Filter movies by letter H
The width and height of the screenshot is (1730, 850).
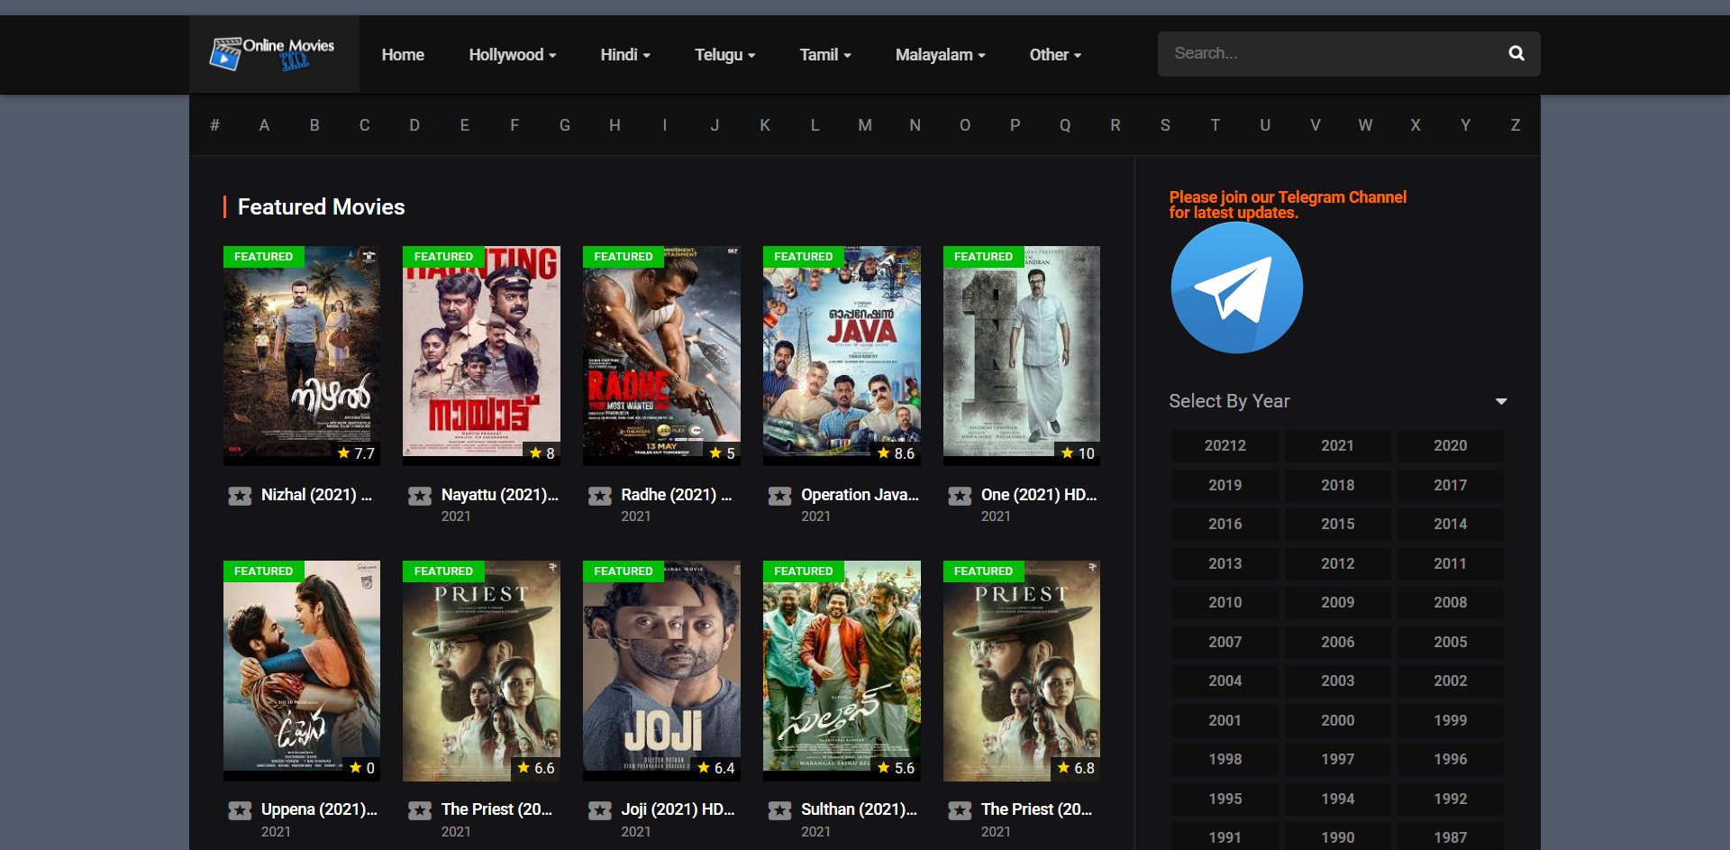[615, 125]
